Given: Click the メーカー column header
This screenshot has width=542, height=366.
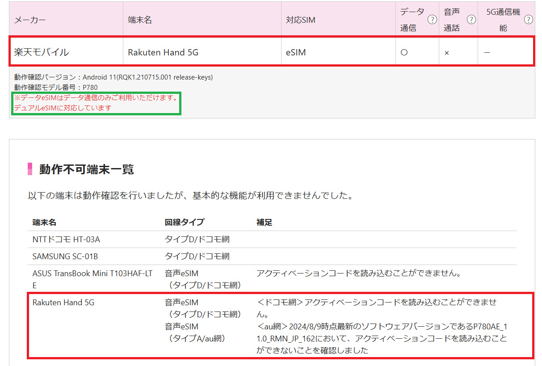Looking at the screenshot, I should (x=30, y=20).
